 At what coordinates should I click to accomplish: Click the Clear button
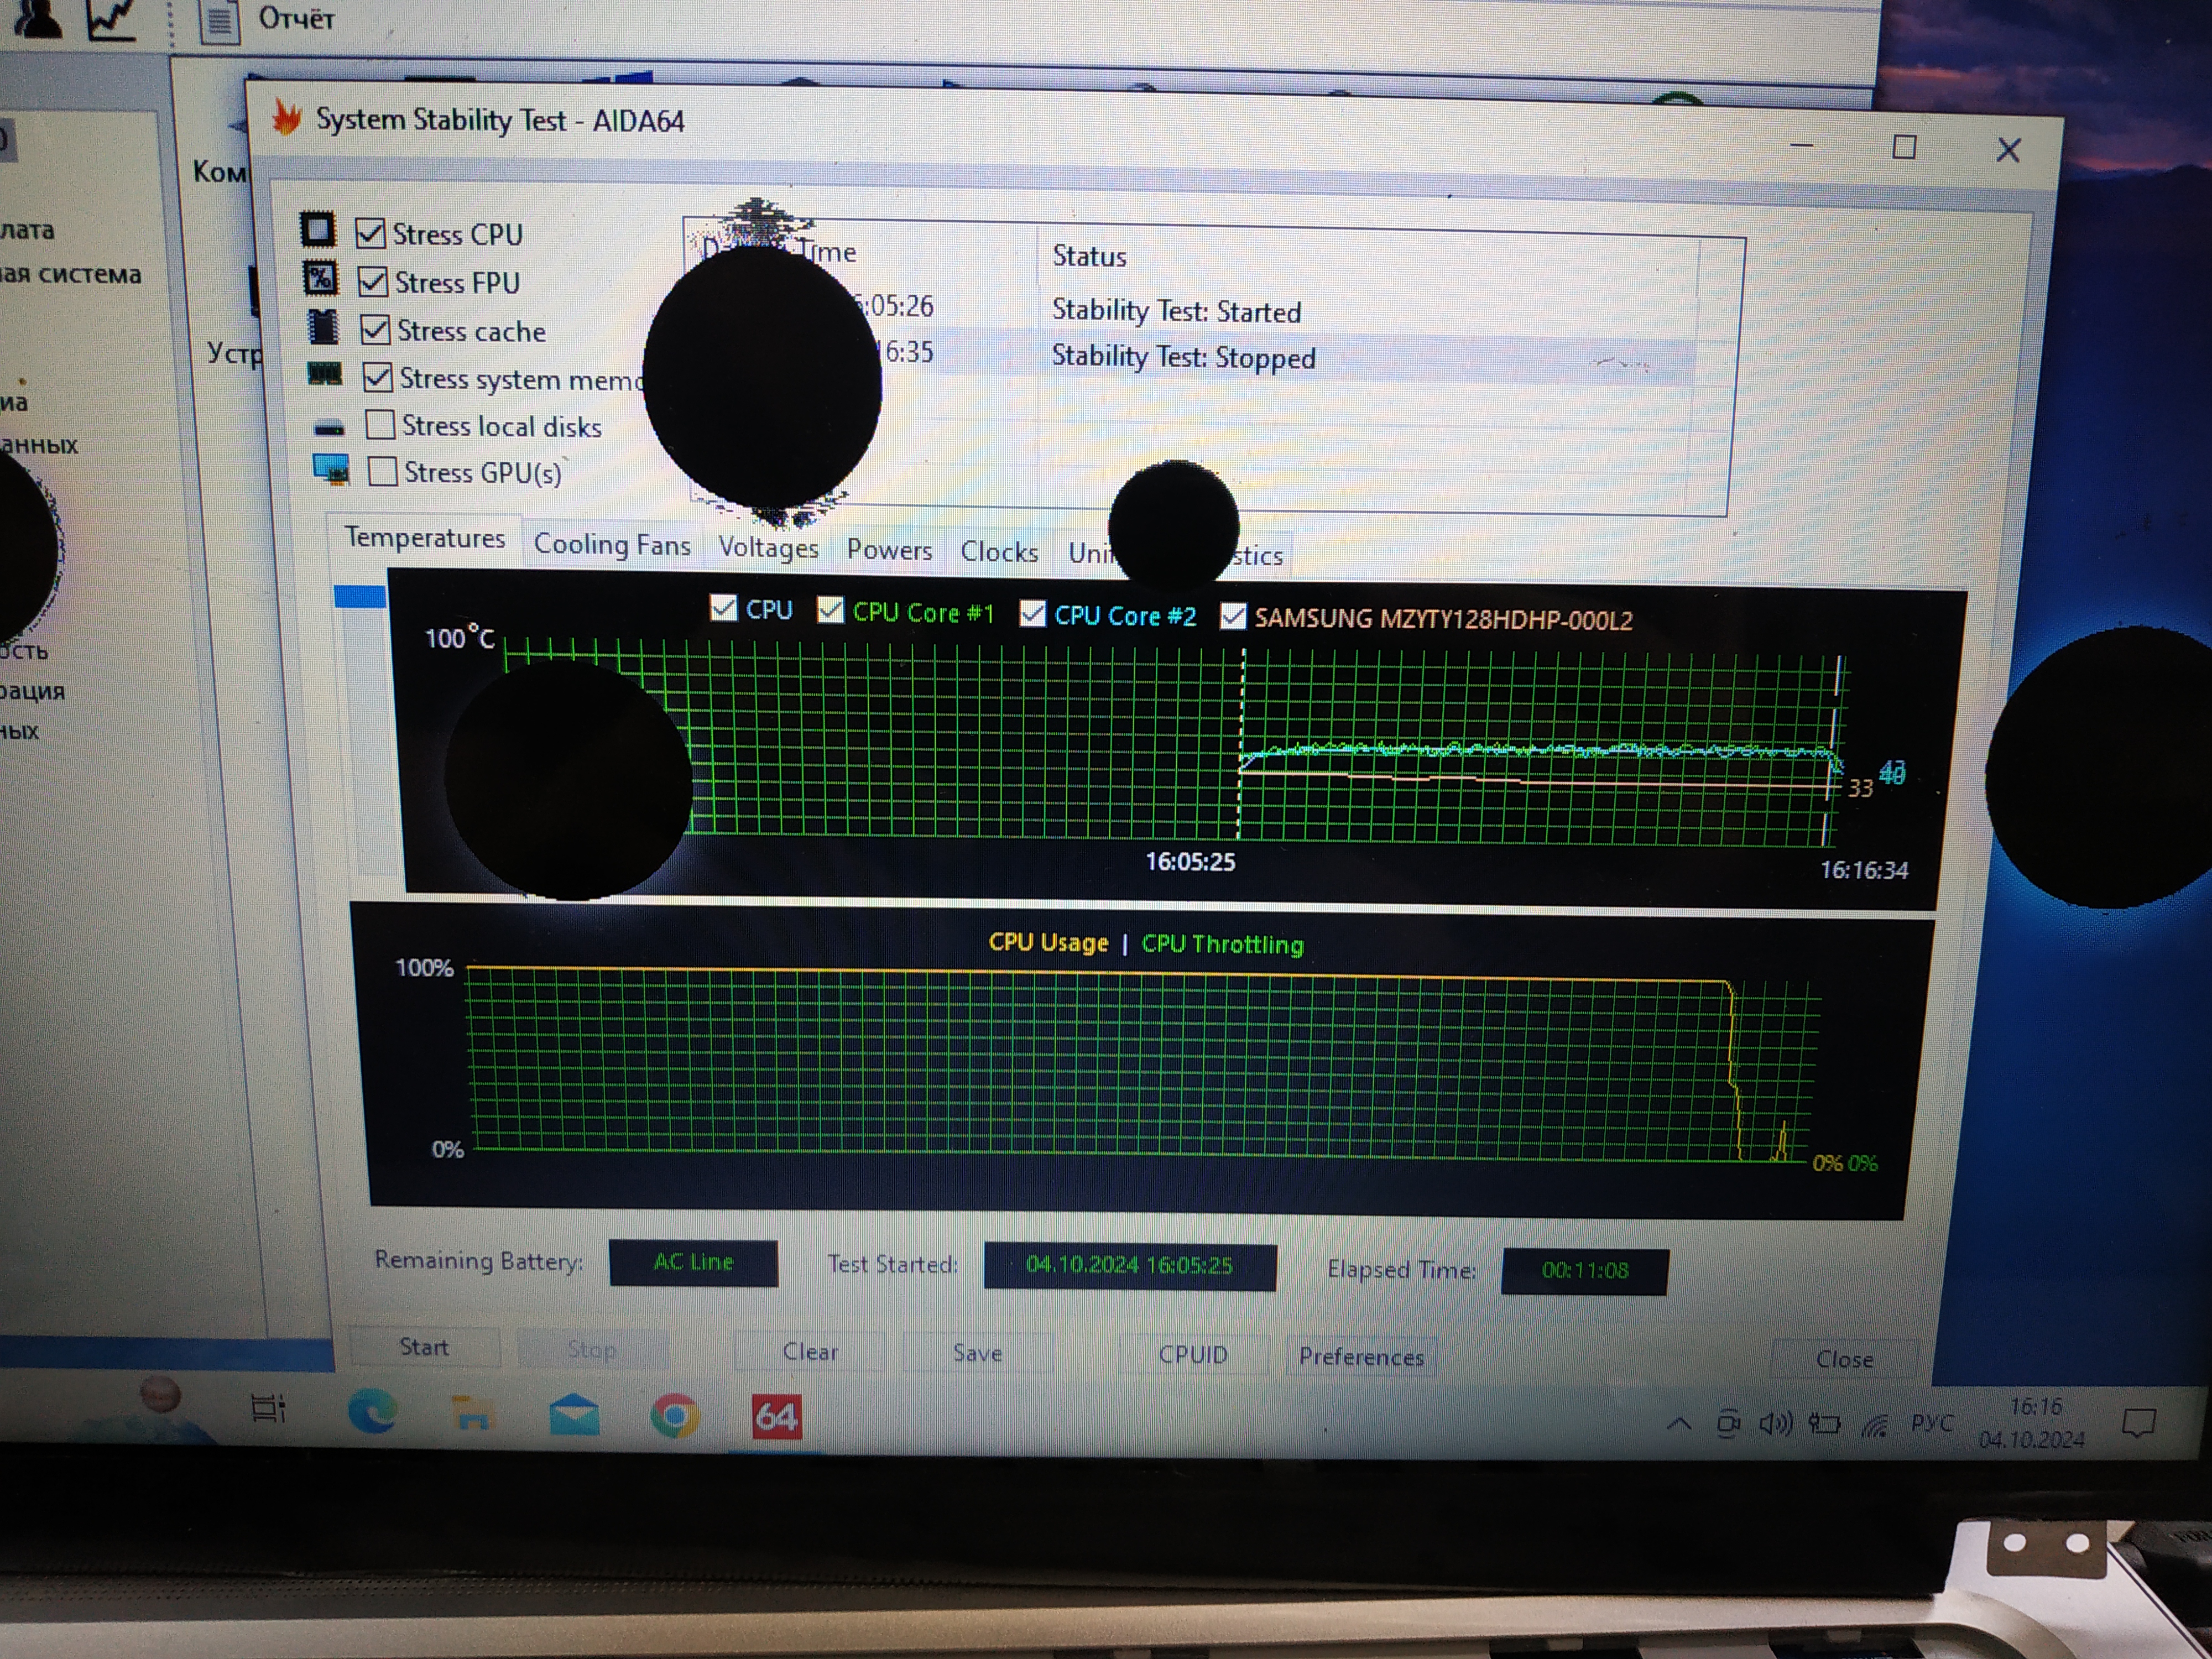click(x=810, y=1352)
